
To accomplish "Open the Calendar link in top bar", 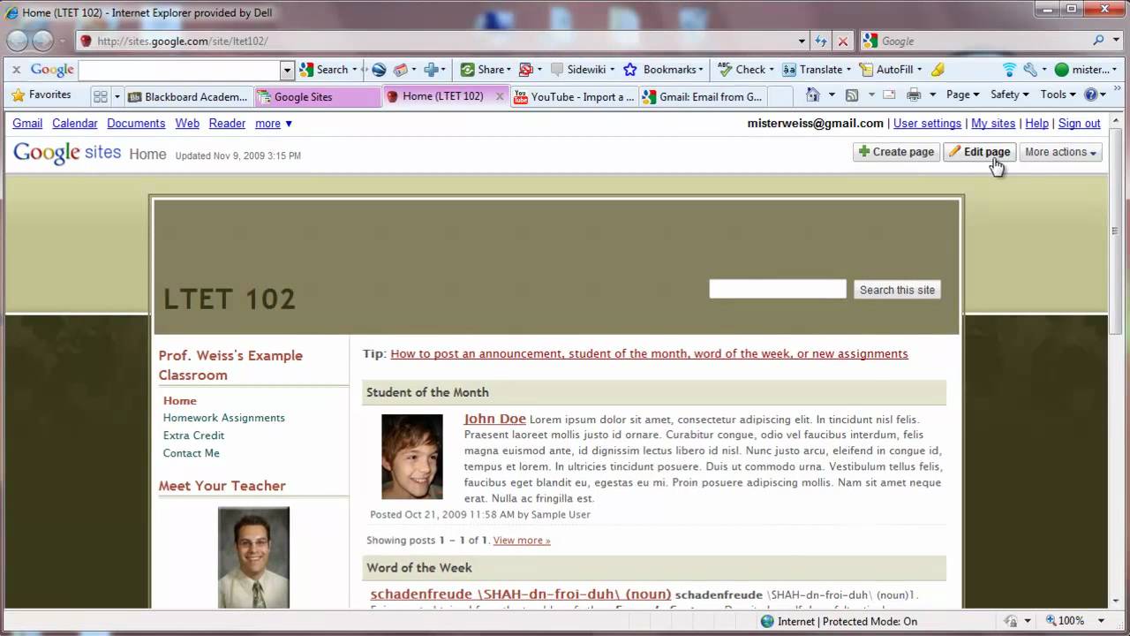I will tap(75, 124).
